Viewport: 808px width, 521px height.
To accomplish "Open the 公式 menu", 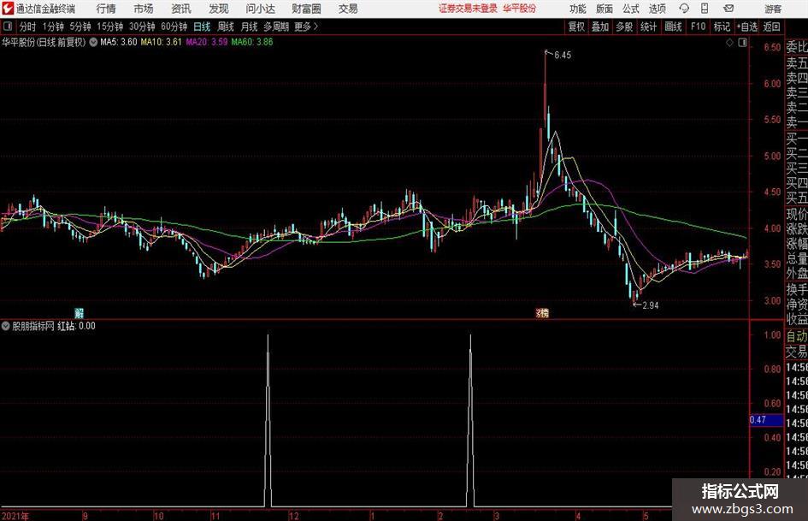I will pyautogui.click(x=630, y=9).
